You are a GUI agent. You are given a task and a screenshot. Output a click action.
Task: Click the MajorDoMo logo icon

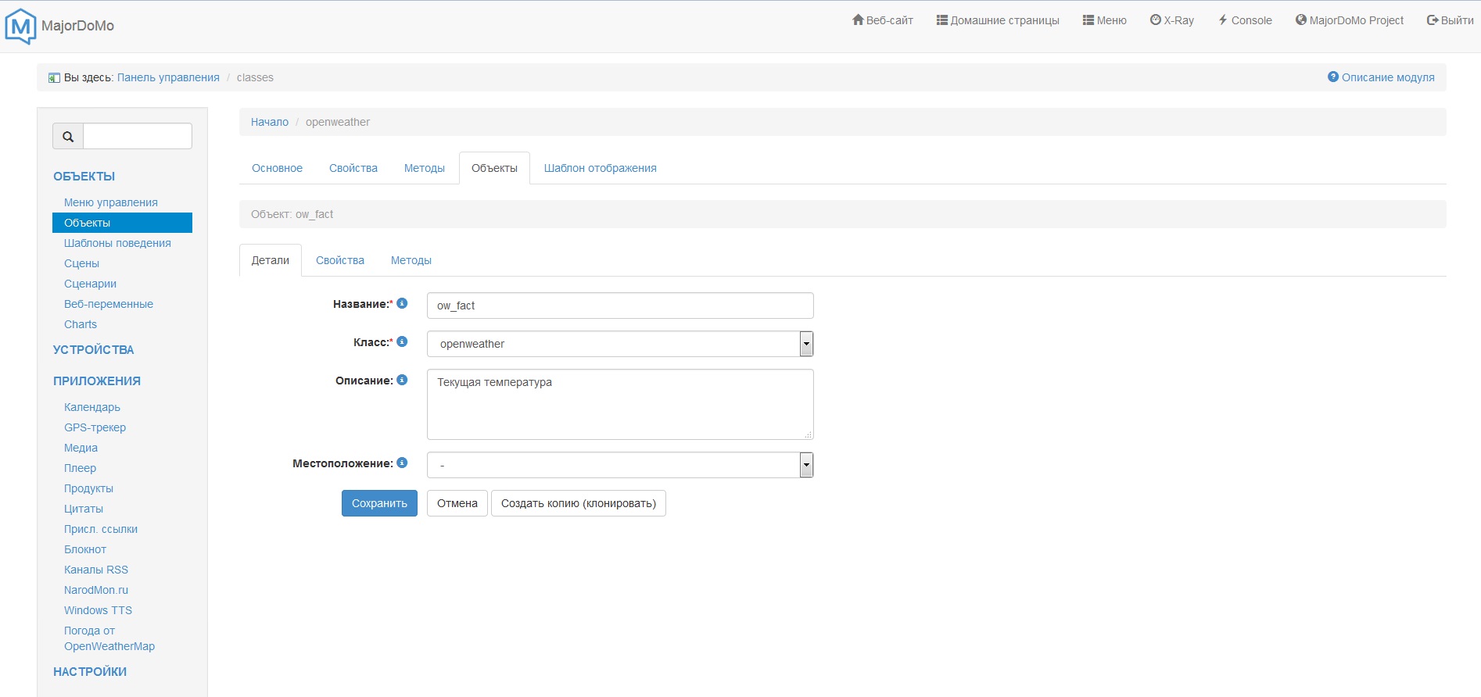(x=20, y=26)
